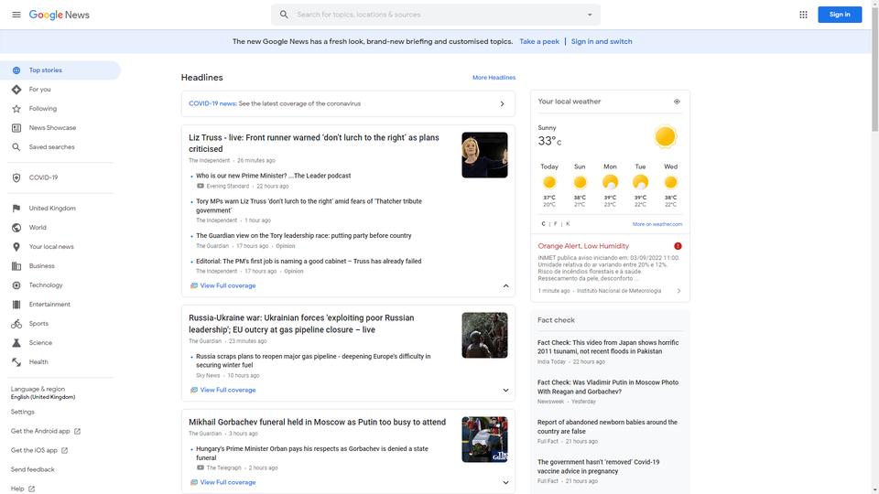
Task: Open More Headlines link
Action: click(494, 77)
